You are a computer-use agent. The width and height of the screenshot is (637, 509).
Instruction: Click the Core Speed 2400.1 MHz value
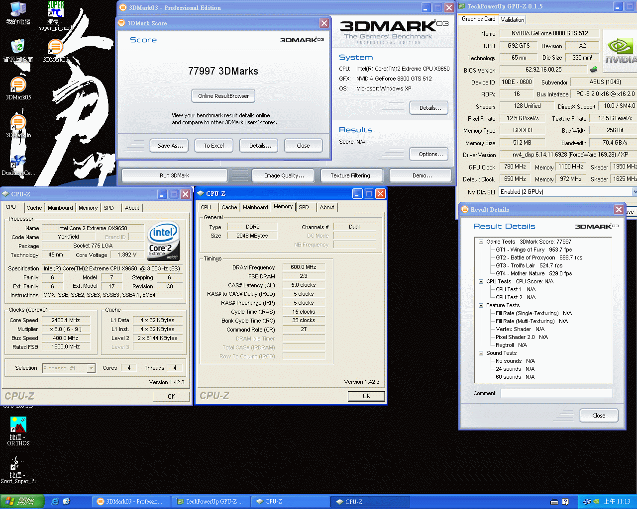[66, 320]
